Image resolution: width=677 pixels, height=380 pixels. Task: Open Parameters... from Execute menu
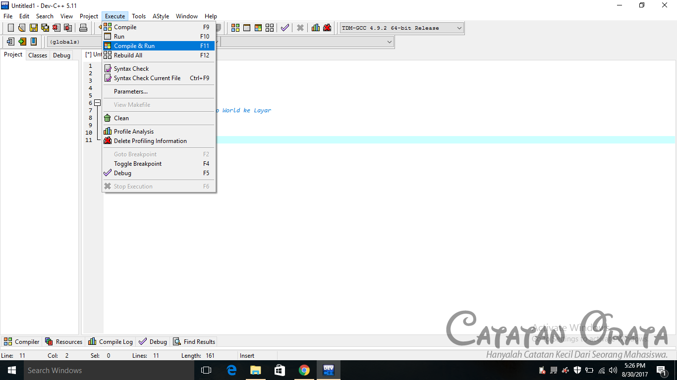(x=159, y=92)
